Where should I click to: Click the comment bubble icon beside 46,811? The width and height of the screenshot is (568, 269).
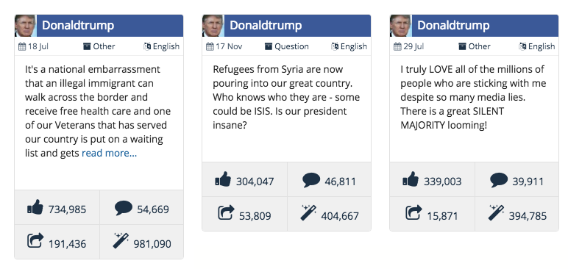311,180
